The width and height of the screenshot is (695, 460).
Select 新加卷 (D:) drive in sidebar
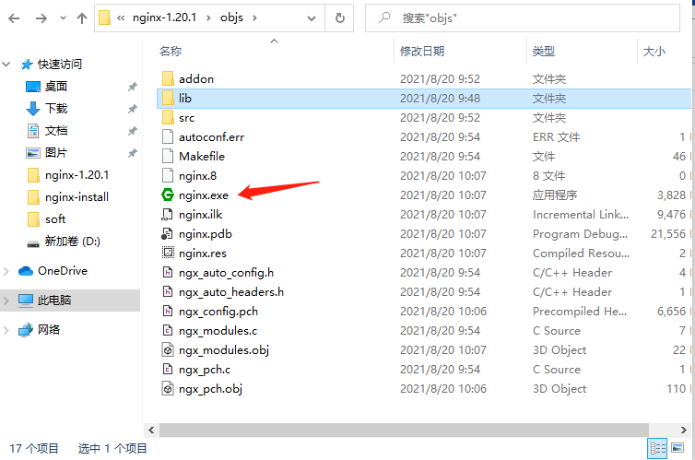tap(72, 242)
